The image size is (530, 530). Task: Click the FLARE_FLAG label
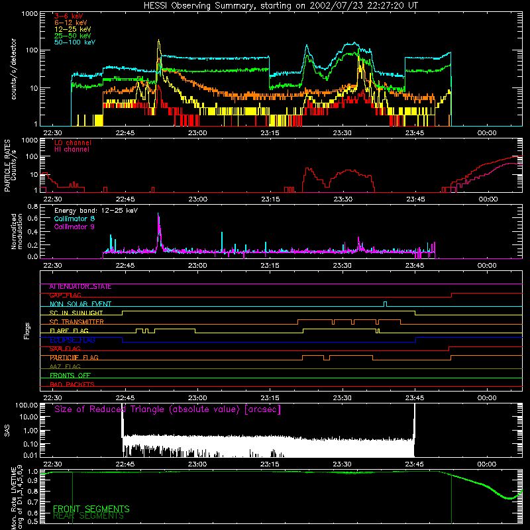coord(69,331)
